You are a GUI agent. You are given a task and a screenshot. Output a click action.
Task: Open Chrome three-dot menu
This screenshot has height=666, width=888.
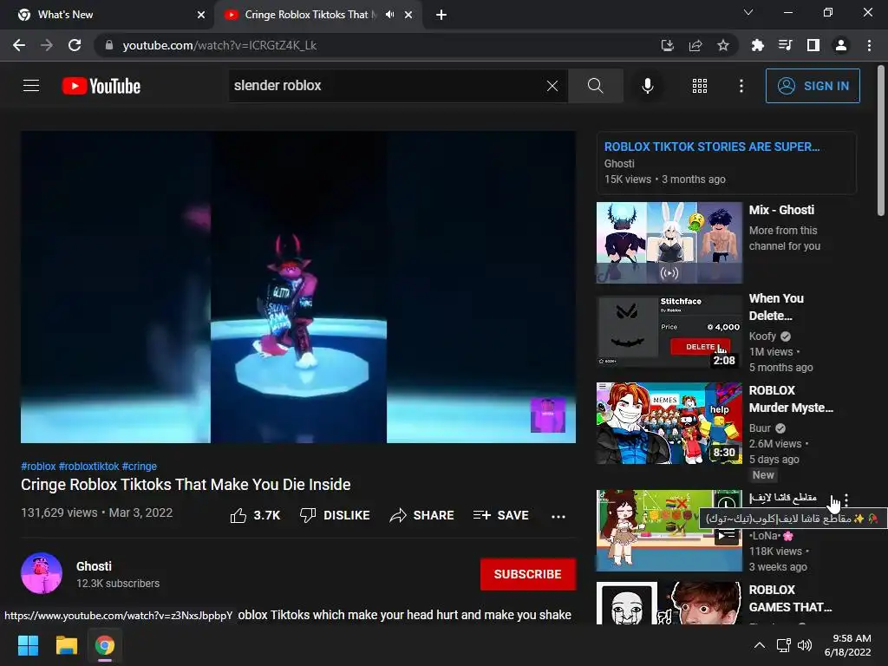[x=869, y=45]
